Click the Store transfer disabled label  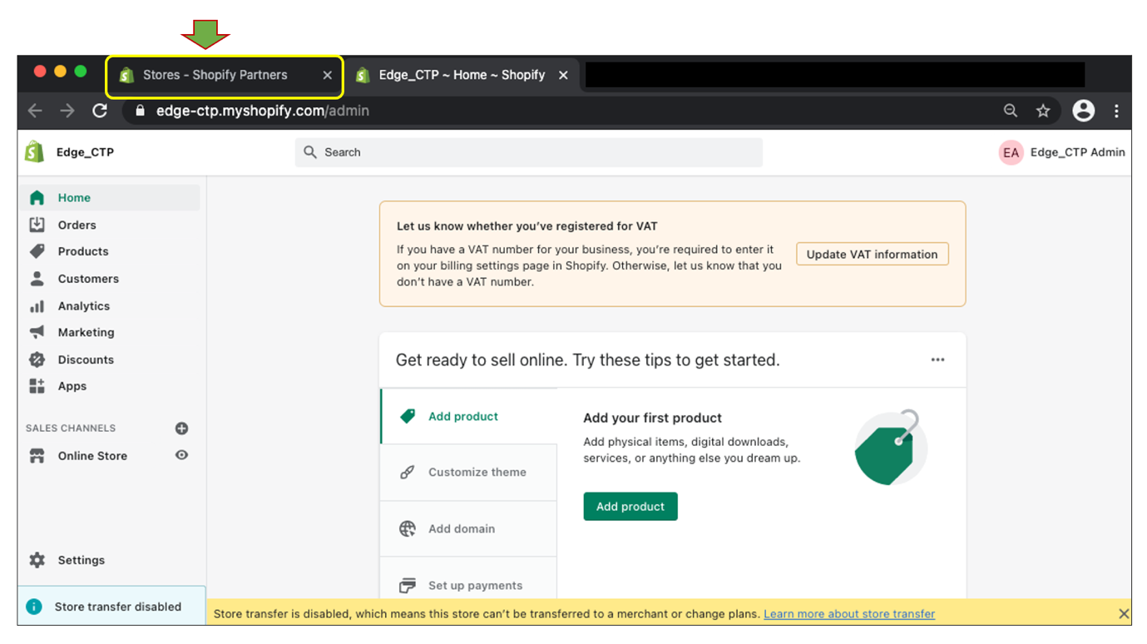click(118, 607)
